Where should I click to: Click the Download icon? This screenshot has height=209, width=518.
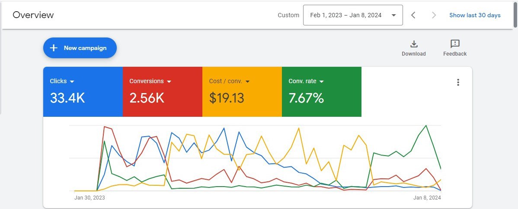pos(414,44)
